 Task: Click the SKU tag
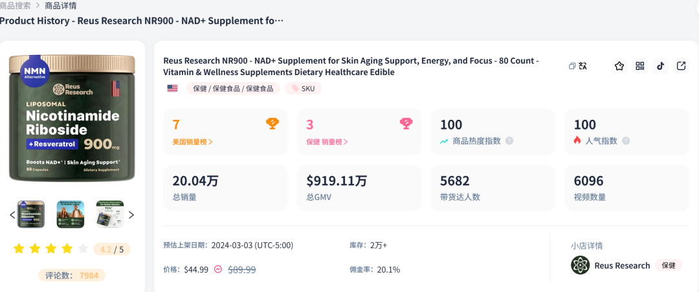click(x=303, y=89)
